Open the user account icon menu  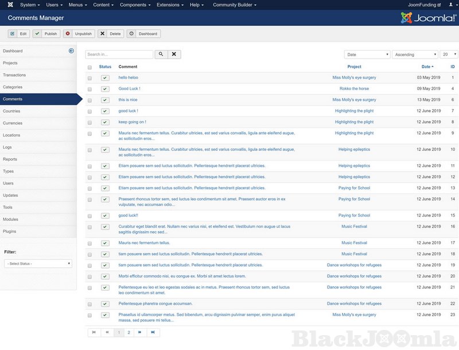click(x=450, y=5)
